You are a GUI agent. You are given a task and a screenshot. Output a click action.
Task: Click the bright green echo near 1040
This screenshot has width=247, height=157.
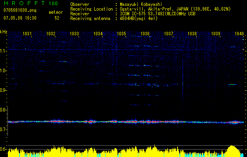(x=232, y=85)
